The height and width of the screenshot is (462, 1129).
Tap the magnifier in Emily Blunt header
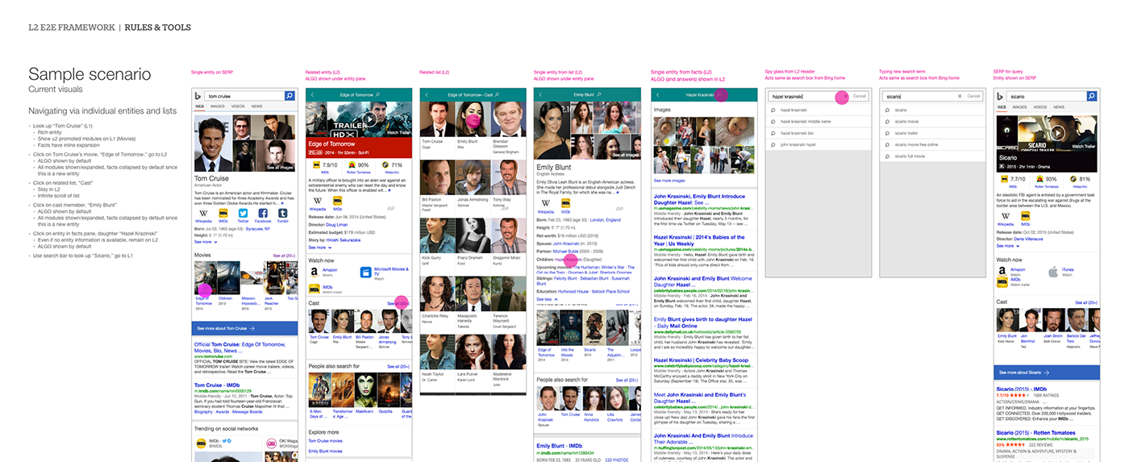click(x=599, y=95)
